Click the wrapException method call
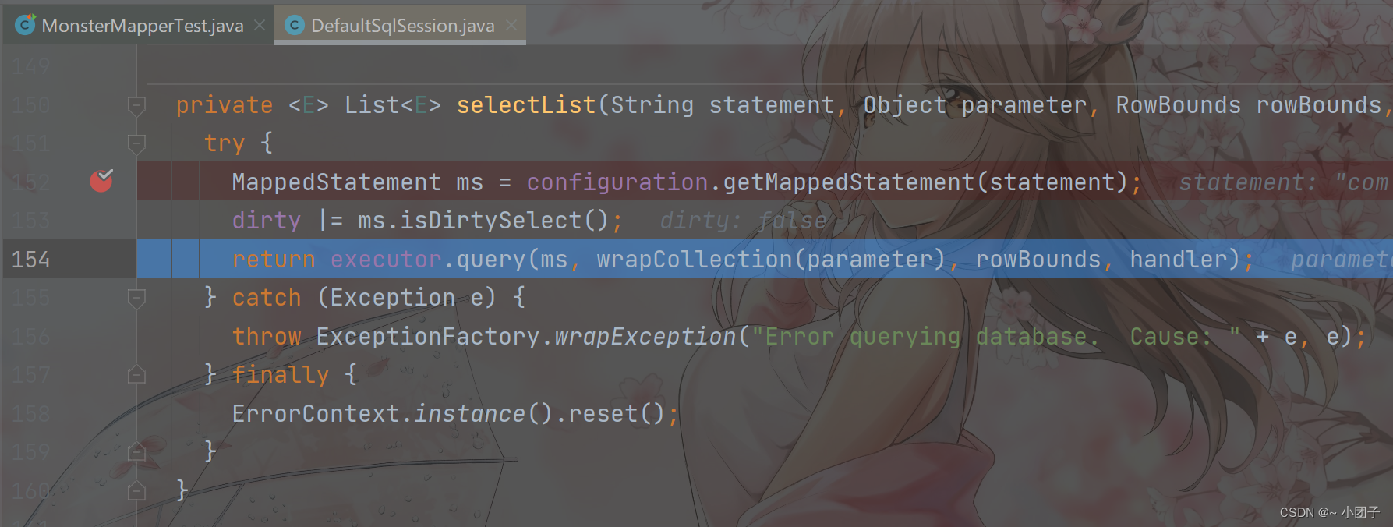 coord(645,336)
